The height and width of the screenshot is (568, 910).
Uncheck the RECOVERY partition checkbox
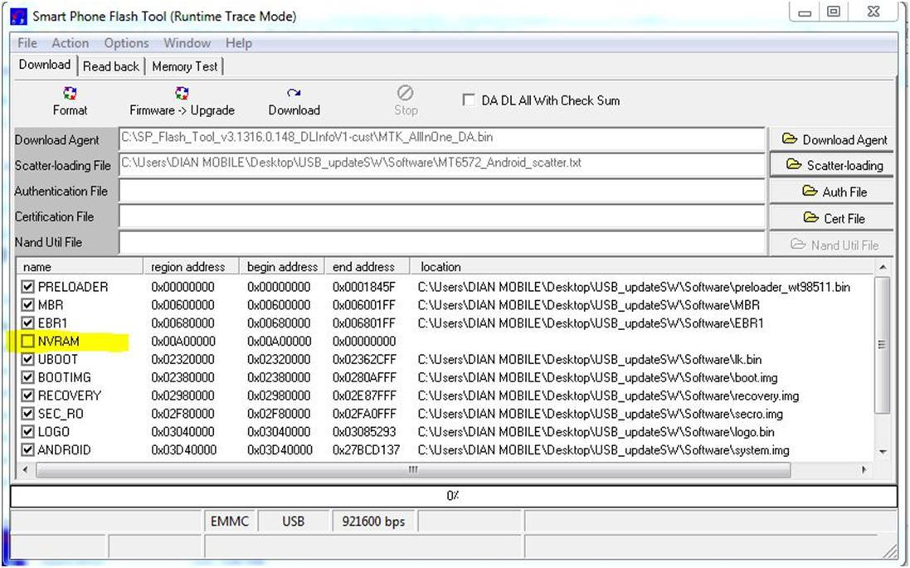tap(27, 396)
